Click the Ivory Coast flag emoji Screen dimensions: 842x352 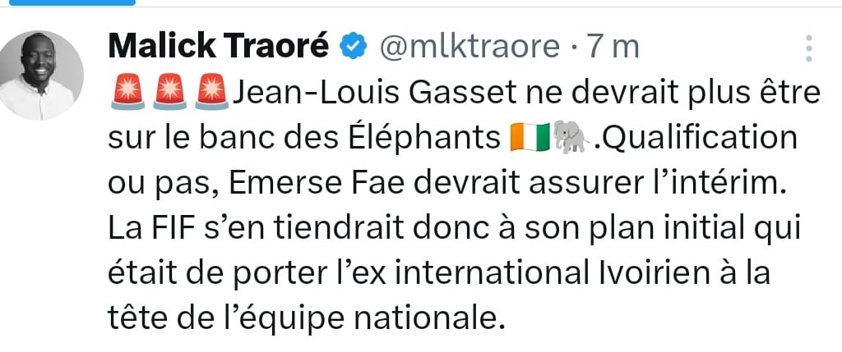pyautogui.click(x=525, y=136)
